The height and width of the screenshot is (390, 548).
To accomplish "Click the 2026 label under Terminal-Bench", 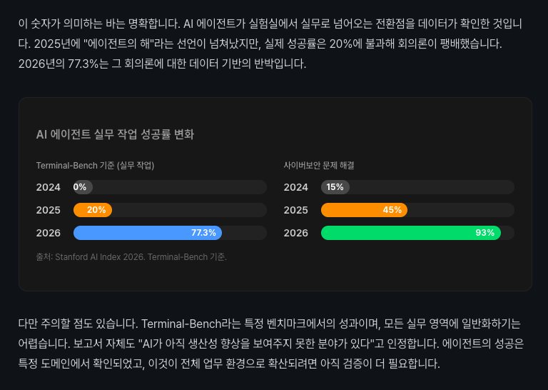I will pos(49,233).
